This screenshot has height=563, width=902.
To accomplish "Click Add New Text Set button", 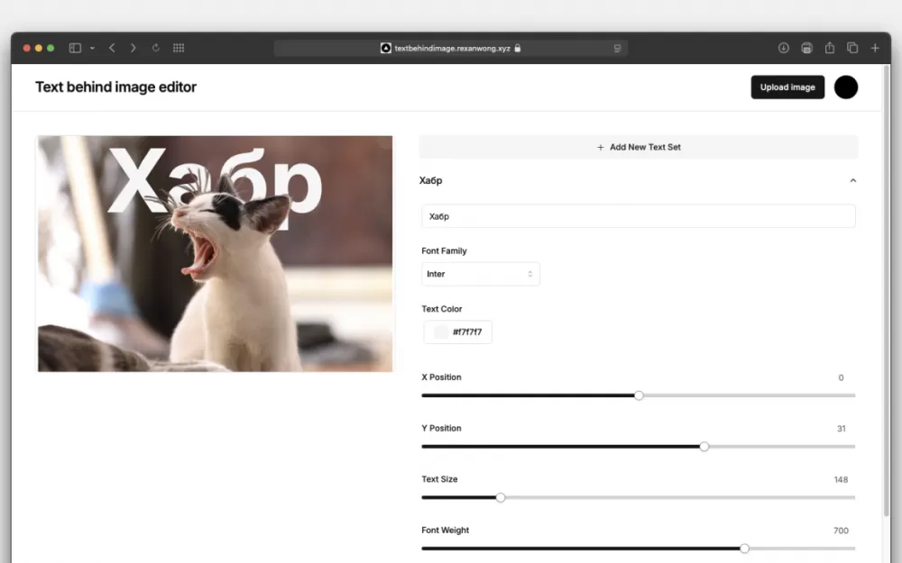I will click(639, 147).
